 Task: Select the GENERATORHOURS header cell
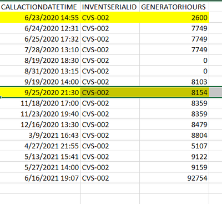[174, 7]
